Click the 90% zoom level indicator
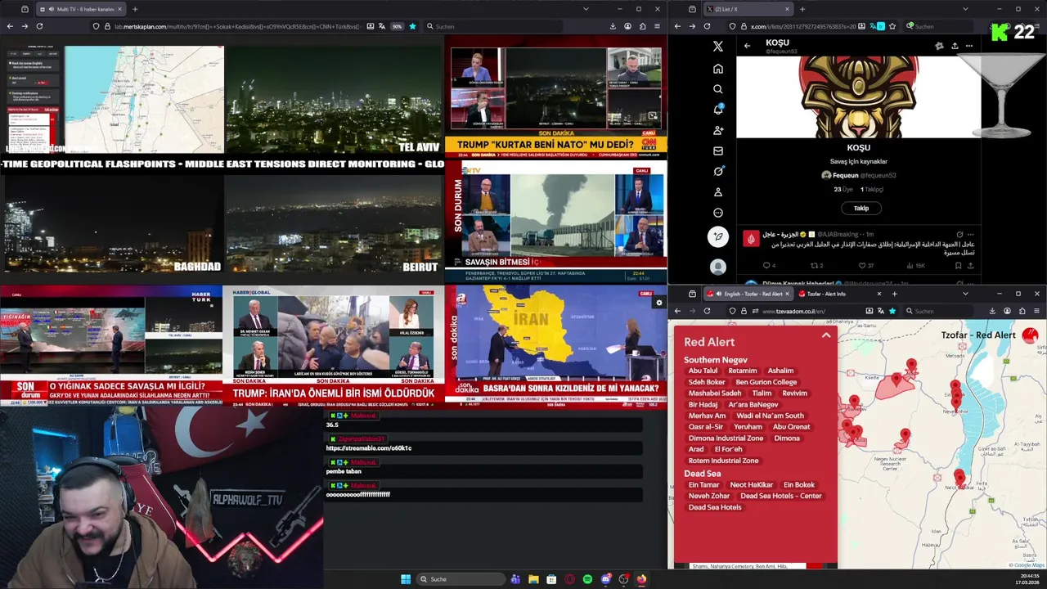 (x=398, y=26)
